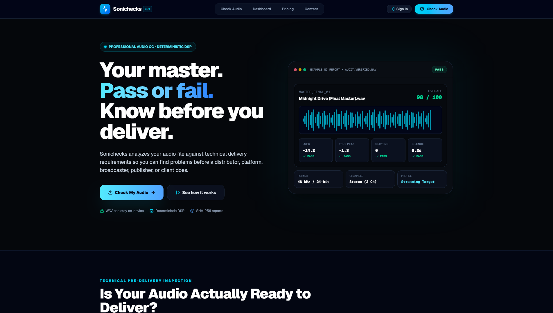Click the Sign In button
Screen dimensions: 553x313
click(399, 9)
